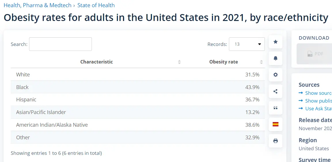Click the bell notification alert icon
Image resolution: width=332 pixels, height=162 pixels.
[276, 59]
